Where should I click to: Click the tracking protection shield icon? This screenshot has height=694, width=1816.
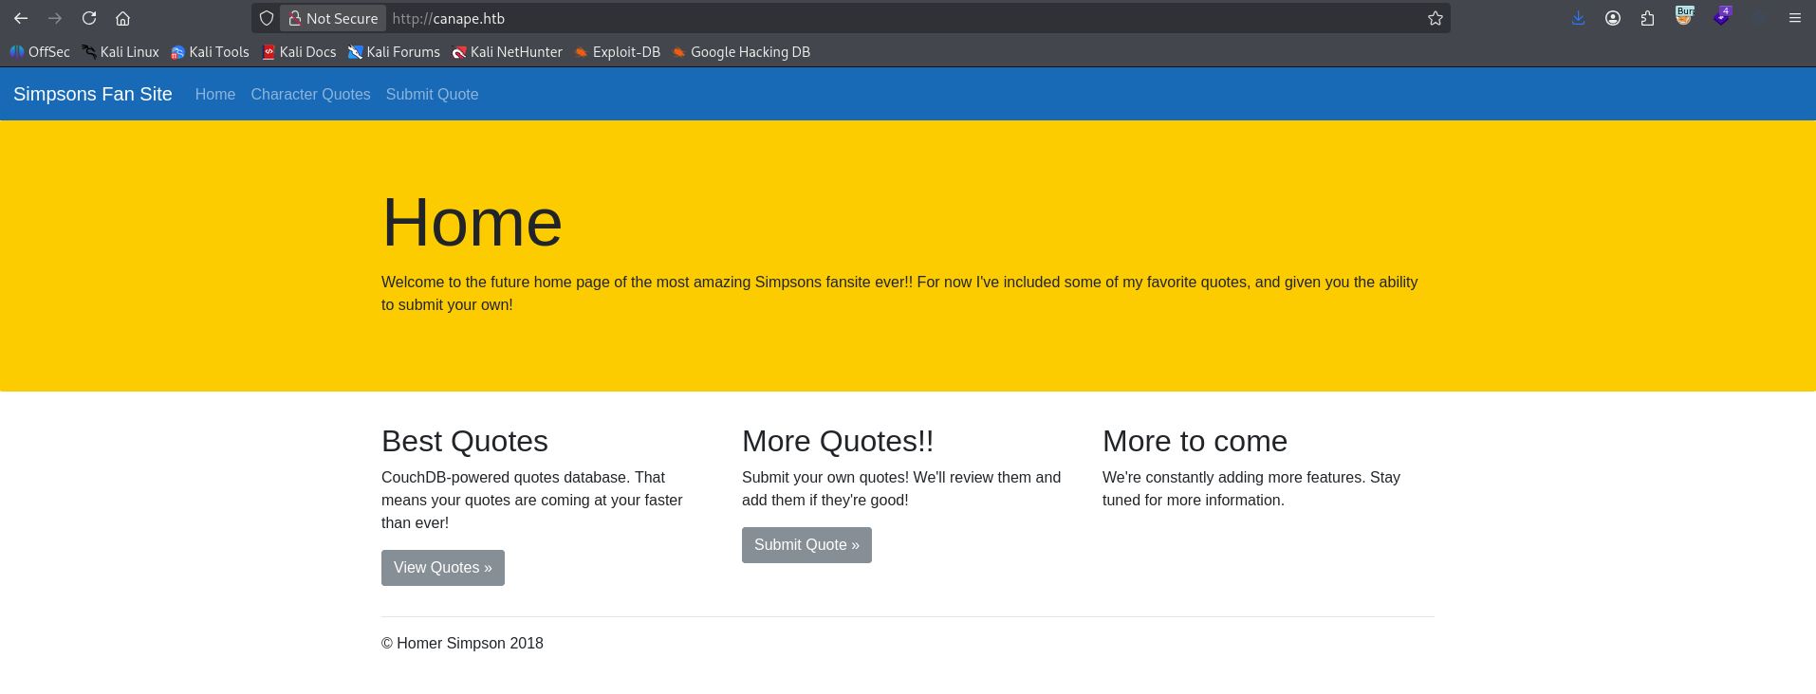(267, 18)
